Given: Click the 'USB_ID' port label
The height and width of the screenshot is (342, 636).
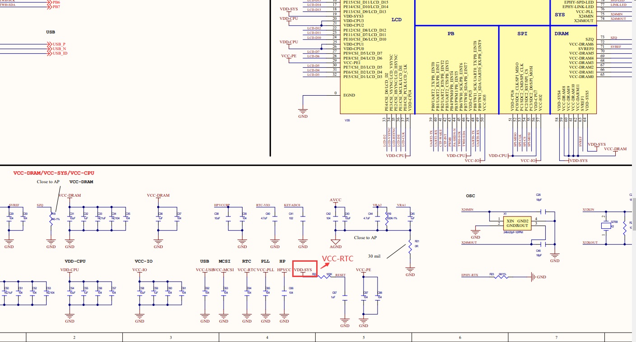Looking at the screenshot, I should tap(60, 53).
